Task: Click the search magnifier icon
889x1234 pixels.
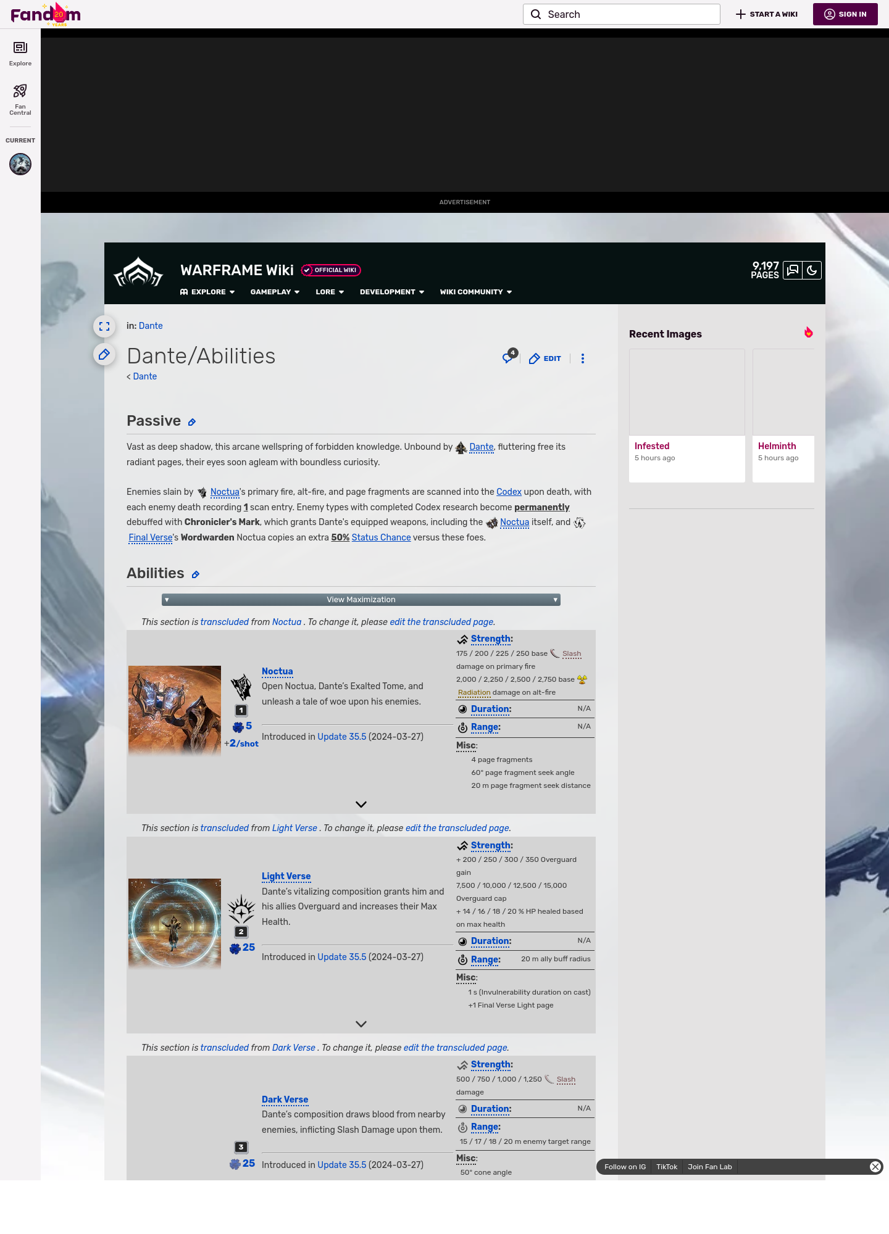Action: [536, 14]
